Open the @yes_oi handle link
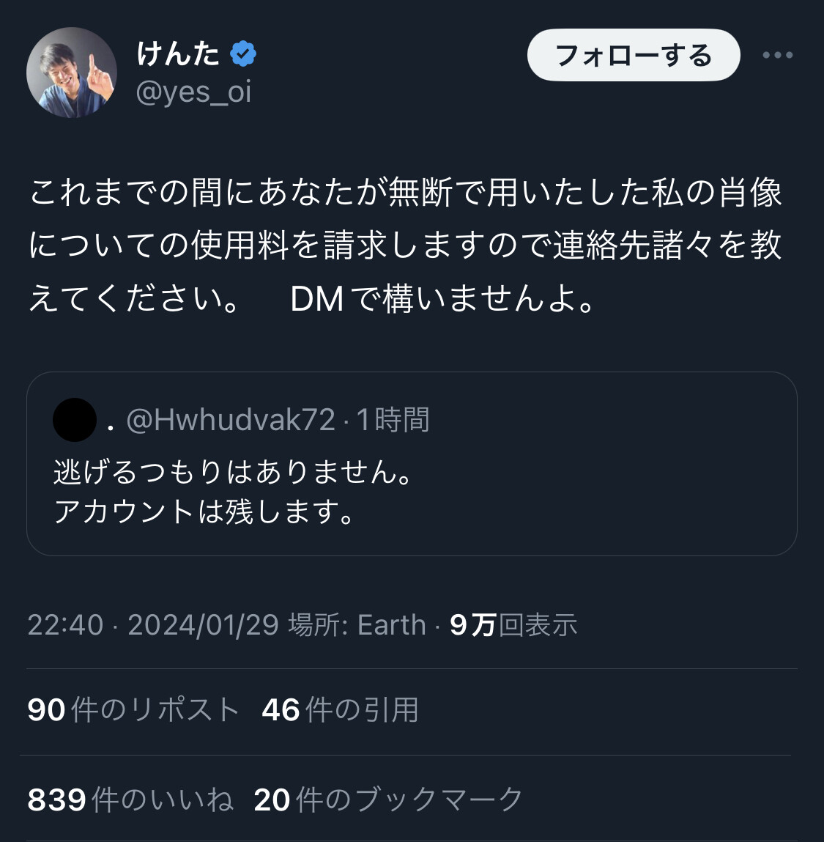 194,92
